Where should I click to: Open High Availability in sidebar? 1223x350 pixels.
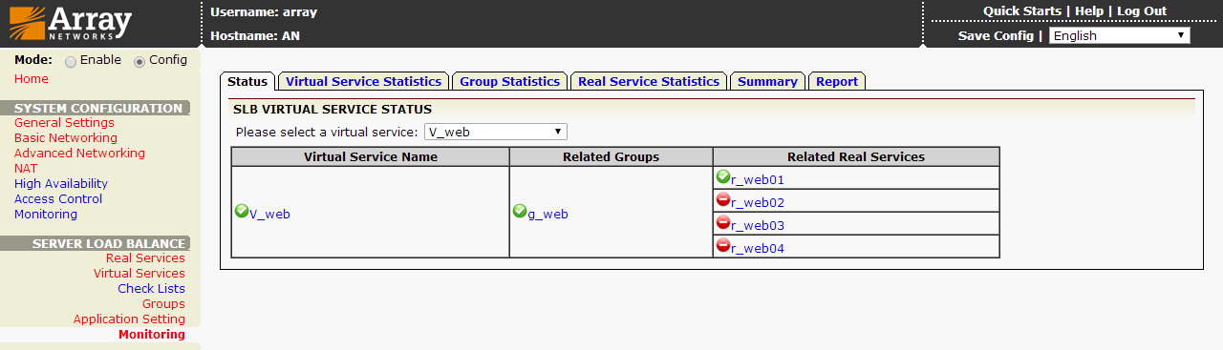pos(61,183)
